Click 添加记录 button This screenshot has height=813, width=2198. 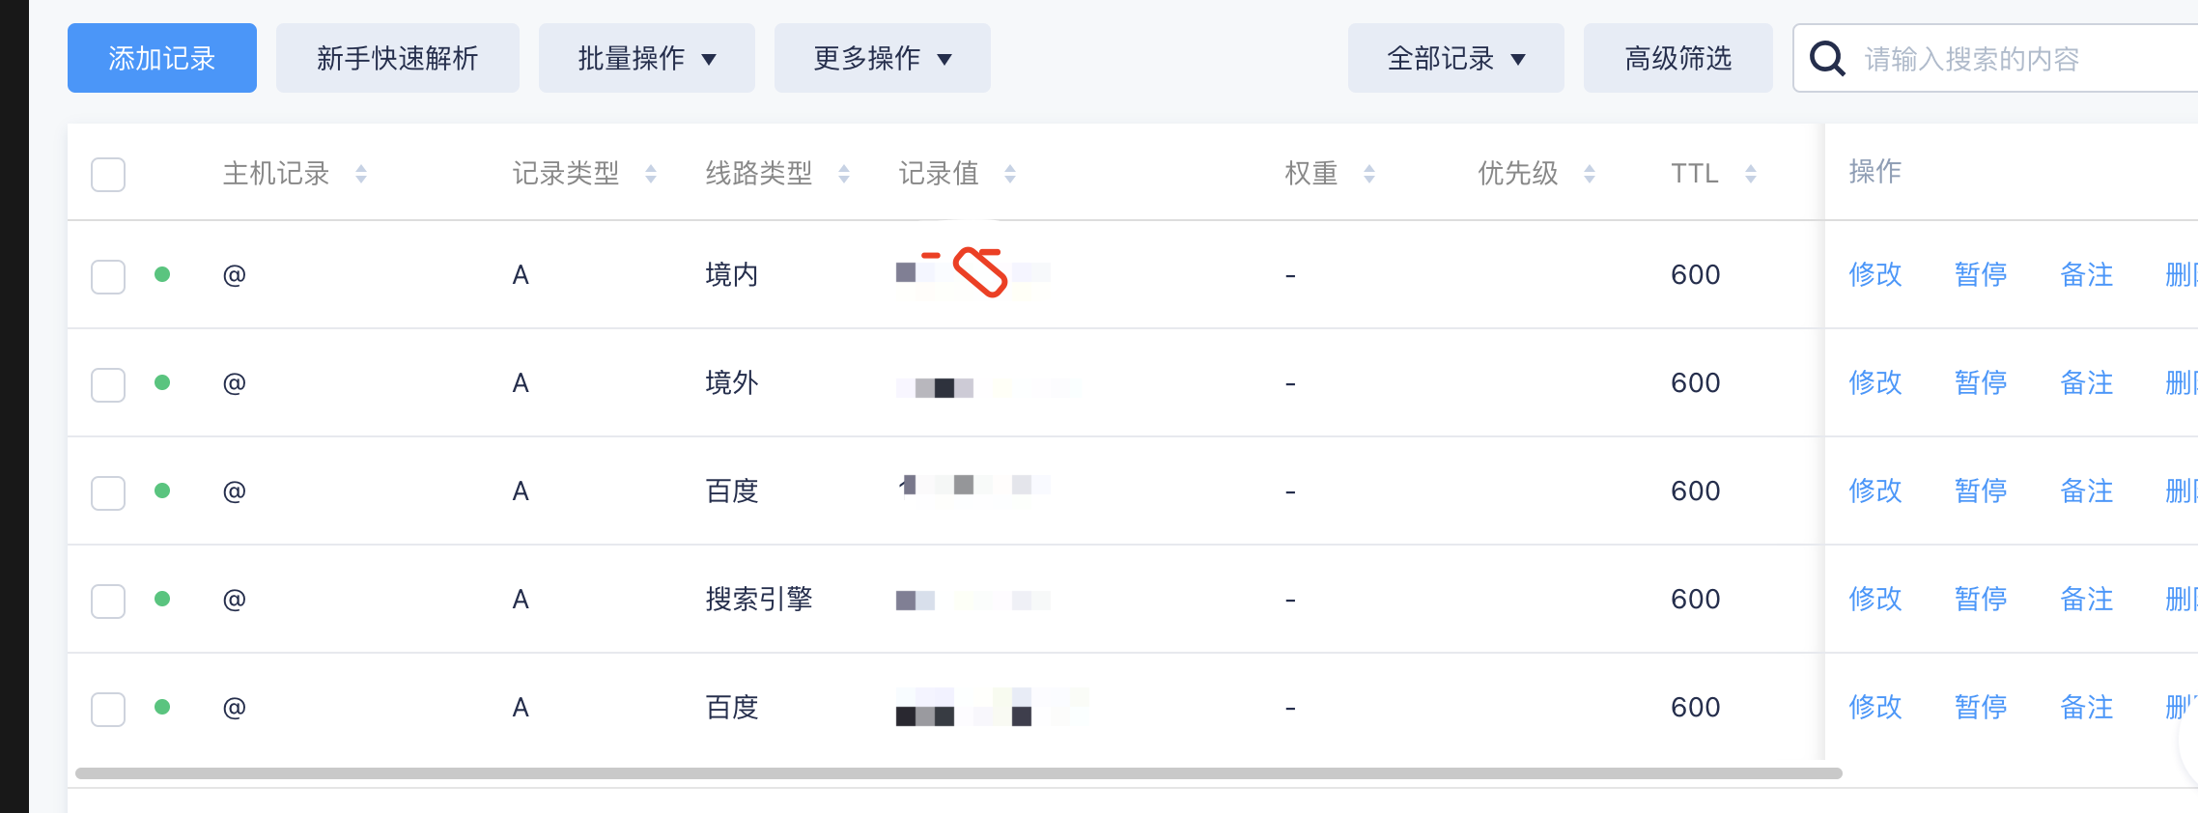(x=162, y=58)
